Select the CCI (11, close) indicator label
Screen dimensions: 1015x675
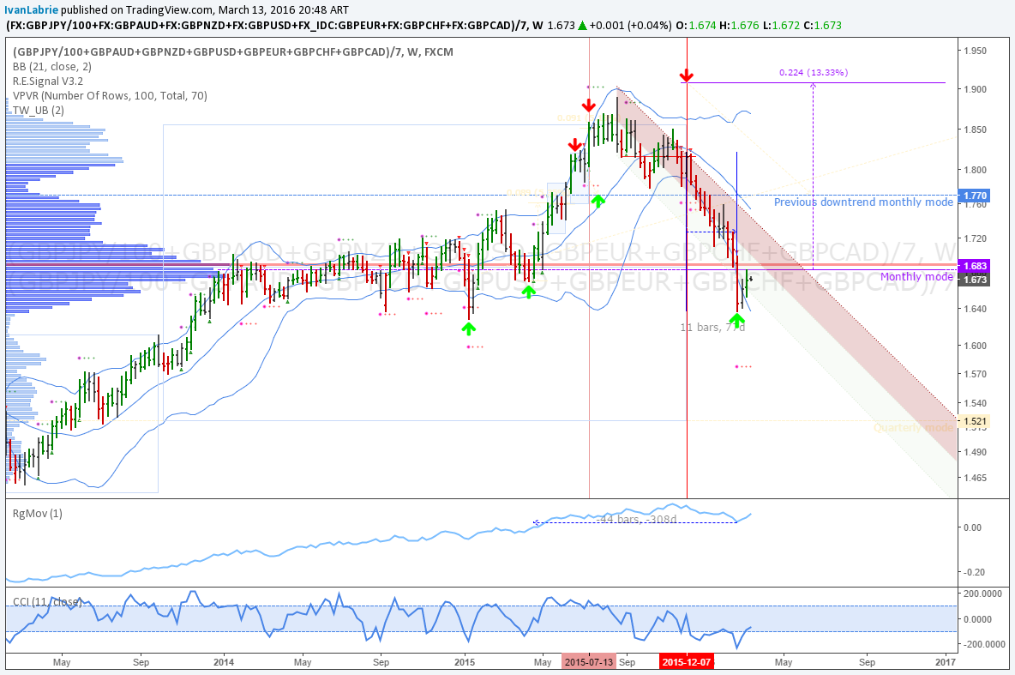pos(47,602)
